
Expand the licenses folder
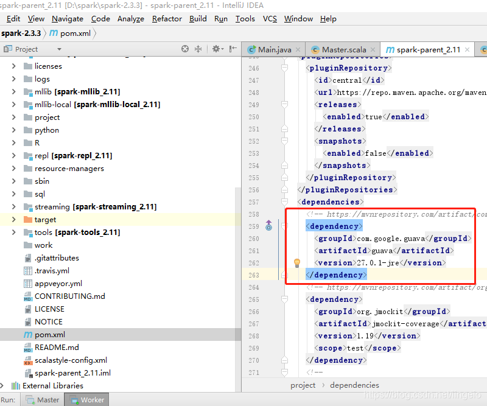pos(13,66)
